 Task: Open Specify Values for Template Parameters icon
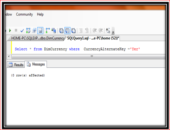coord(108,31)
